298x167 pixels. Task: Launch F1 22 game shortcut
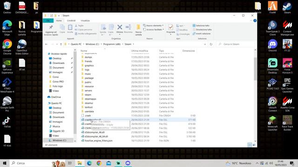coord(287,45)
